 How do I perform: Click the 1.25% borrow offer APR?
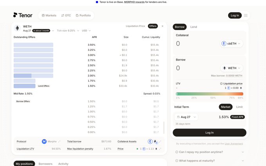92,107
